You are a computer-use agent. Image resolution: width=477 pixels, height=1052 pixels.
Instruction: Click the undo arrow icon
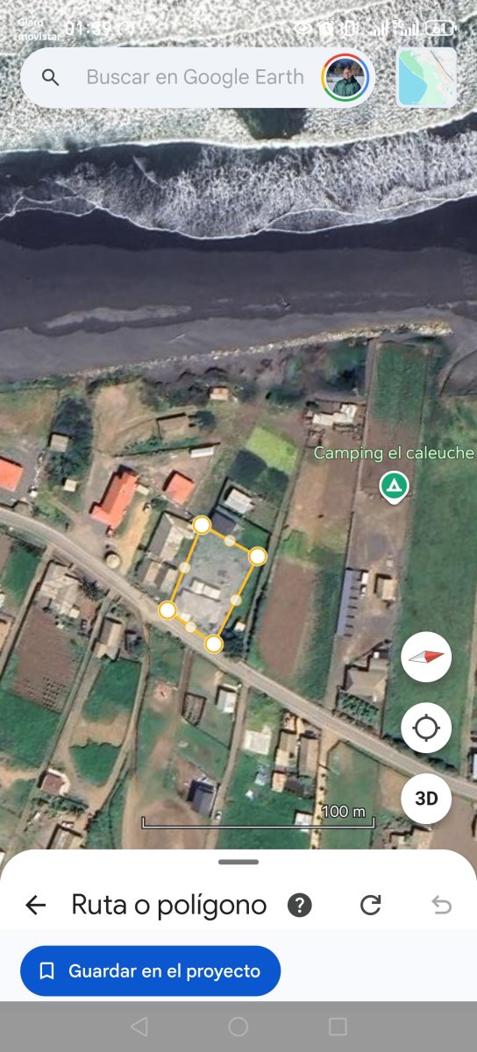click(442, 905)
